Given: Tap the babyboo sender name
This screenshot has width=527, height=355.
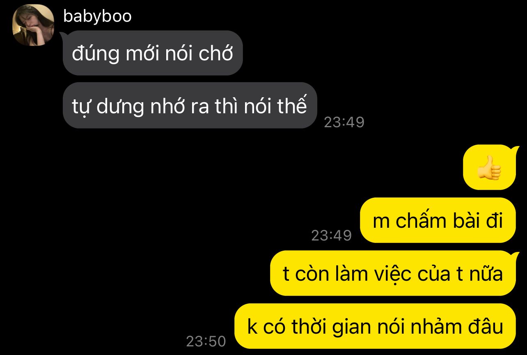Looking at the screenshot, I should click(x=98, y=16).
